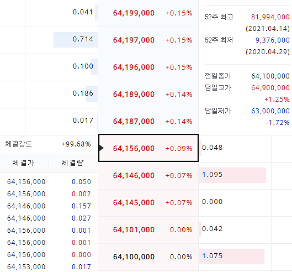The width and height of the screenshot is (292, 272).
Task: Choose ask price 64,189,000
Action: 148,94
